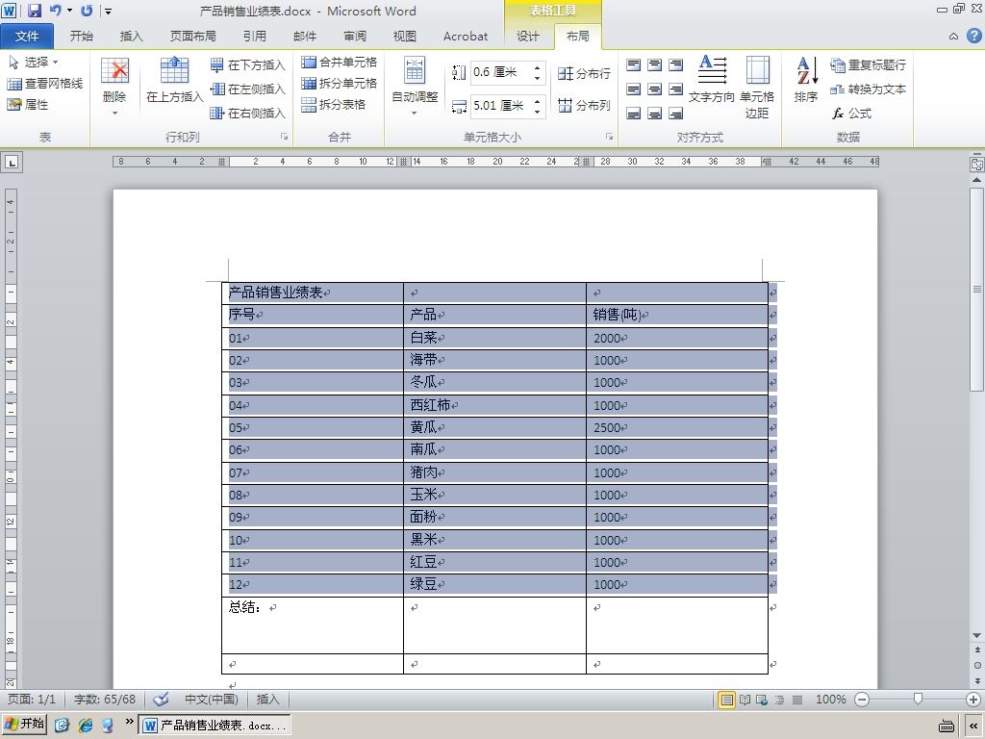Click zoom out minus button
This screenshot has width=985, height=739.
[862, 700]
